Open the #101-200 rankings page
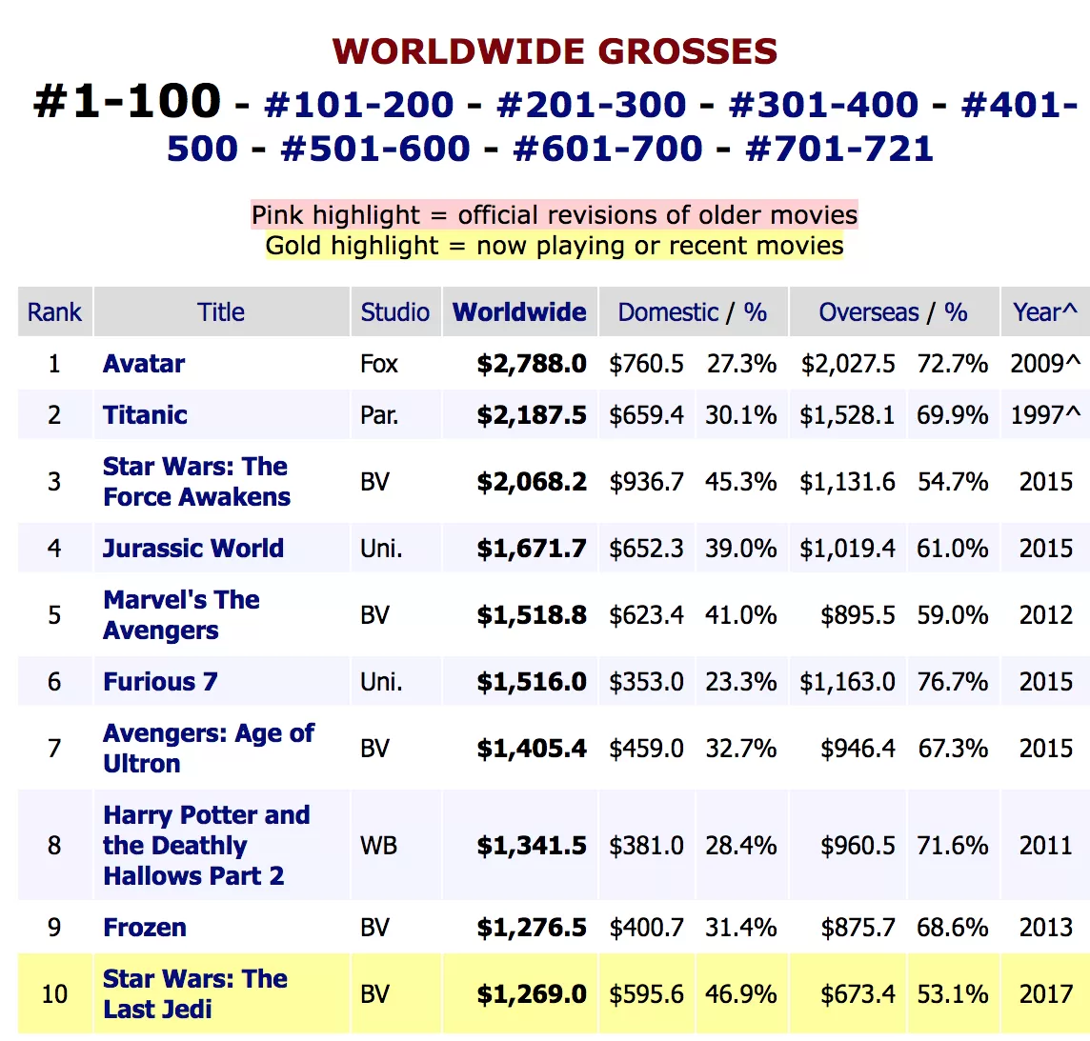Image resolution: width=1090 pixels, height=1041 pixels. point(358,105)
